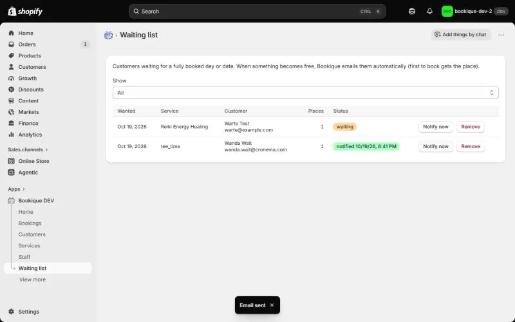The height and width of the screenshot is (322, 515).
Task: Click the Settings gear icon
Action: coord(11,312)
